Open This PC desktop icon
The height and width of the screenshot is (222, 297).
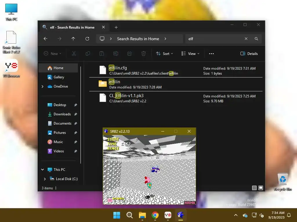[11, 12]
